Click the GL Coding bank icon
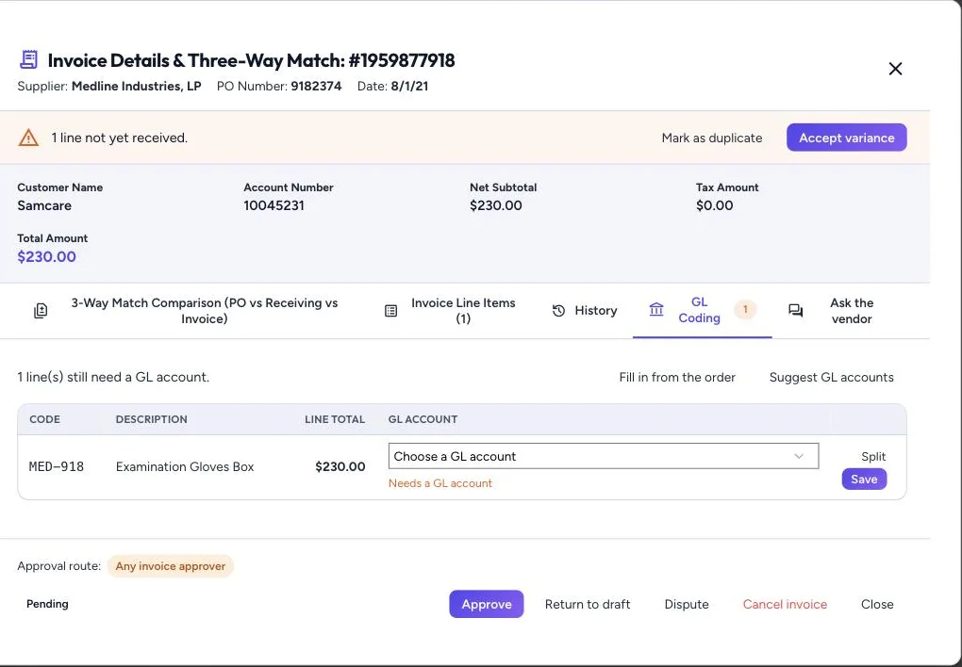The width and height of the screenshot is (962, 667). (656, 310)
